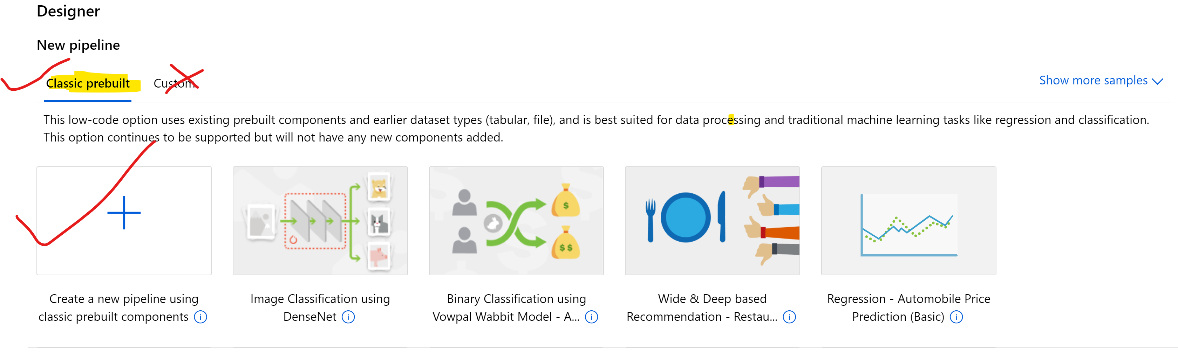Switch to the Classic prebuilt tab
Image resolution: width=1178 pixels, height=352 pixels.
click(88, 84)
